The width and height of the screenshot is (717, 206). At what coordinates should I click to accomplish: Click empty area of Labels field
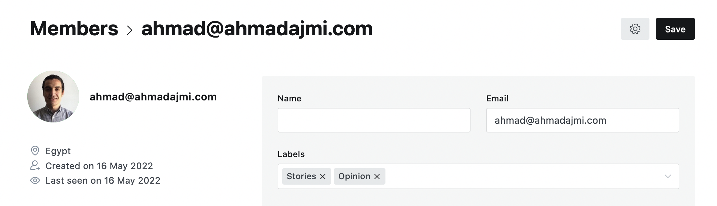[x=523, y=176]
